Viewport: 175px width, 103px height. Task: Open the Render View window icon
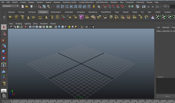click(x=144, y=6)
